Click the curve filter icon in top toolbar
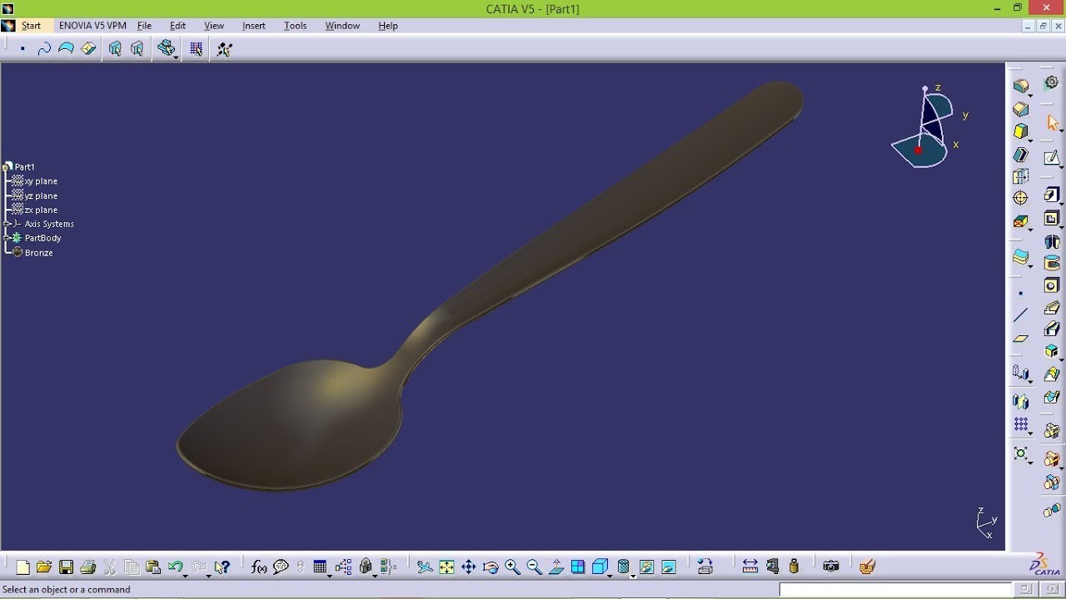Image resolution: width=1066 pixels, height=599 pixels. pos(44,49)
